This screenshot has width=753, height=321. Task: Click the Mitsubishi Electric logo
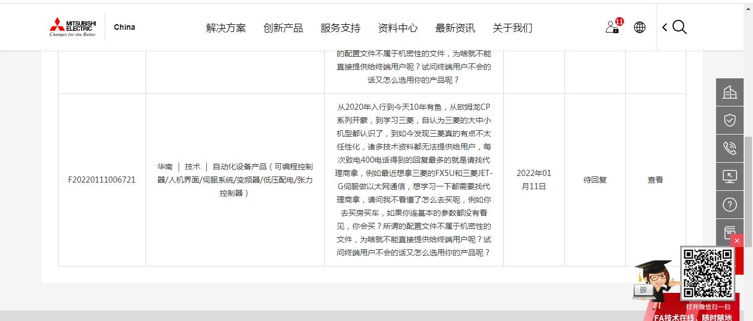point(73,27)
